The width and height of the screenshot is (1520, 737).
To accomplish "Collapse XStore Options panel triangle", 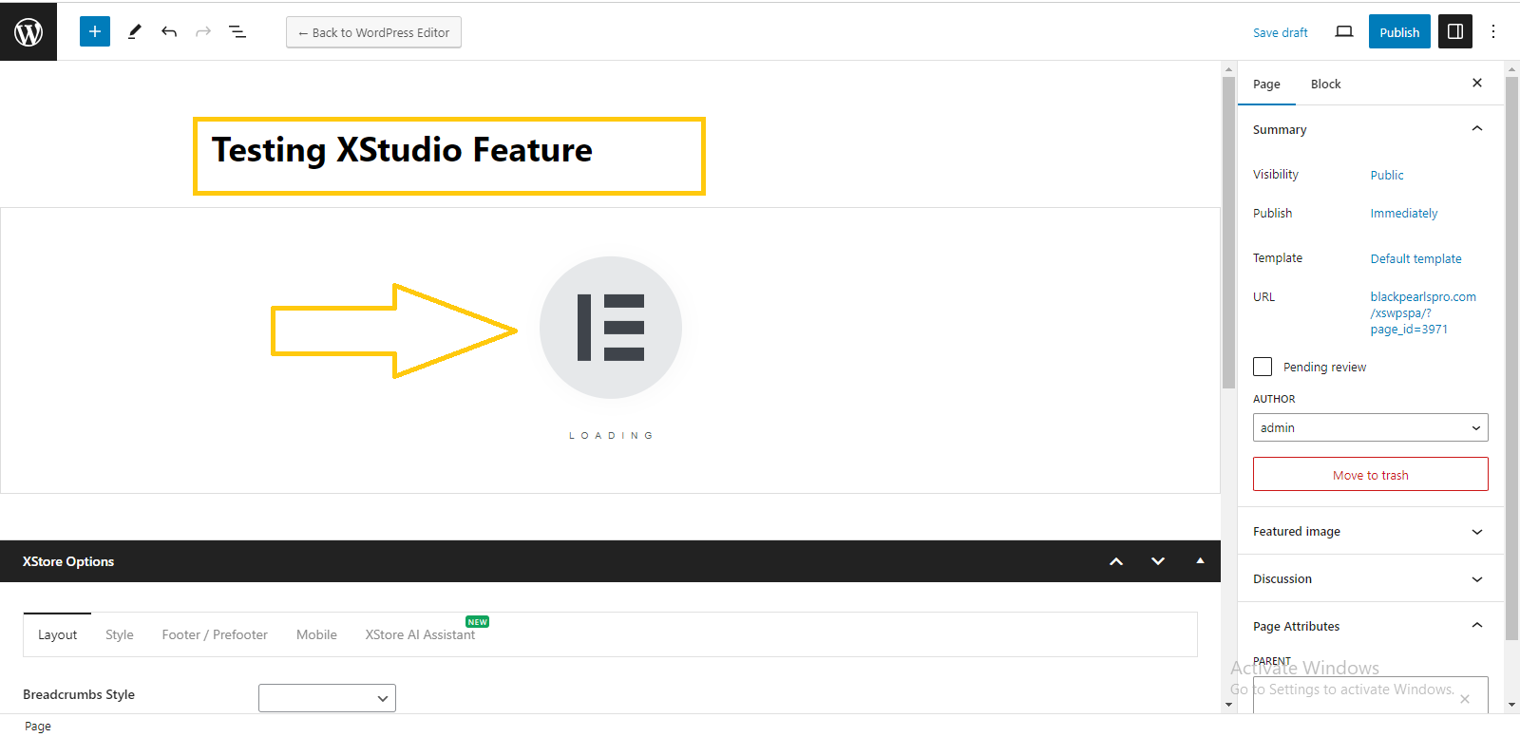I will tap(1200, 560).
